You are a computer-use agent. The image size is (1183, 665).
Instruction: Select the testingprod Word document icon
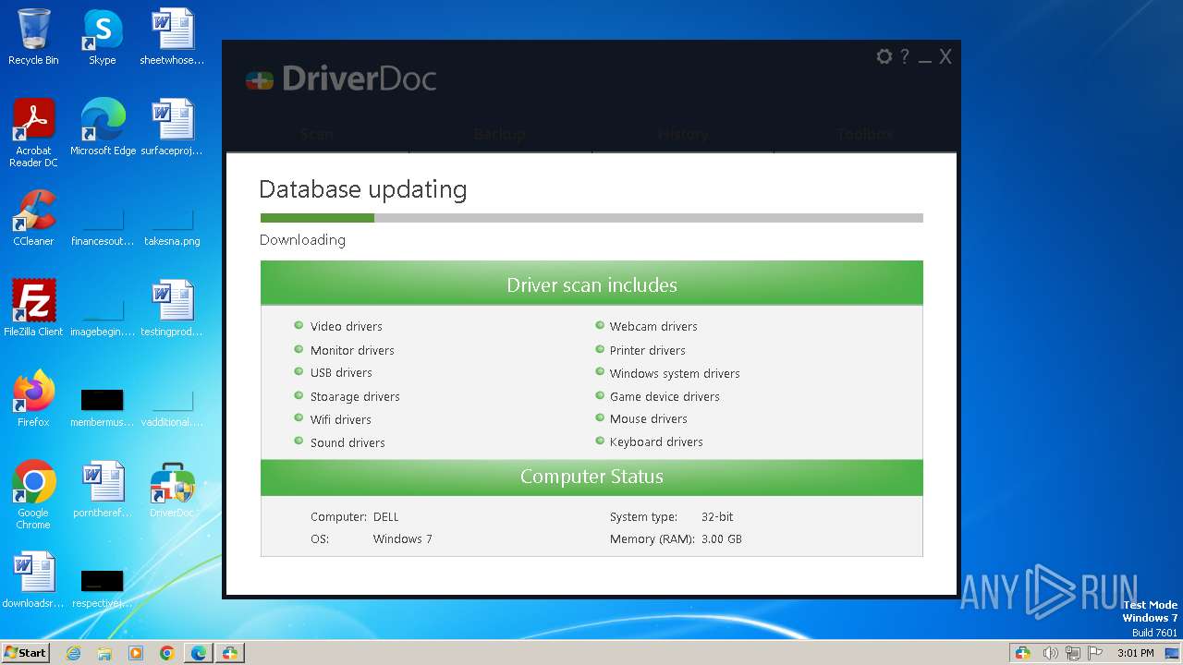pyautogui.click(x=172, y=308)
